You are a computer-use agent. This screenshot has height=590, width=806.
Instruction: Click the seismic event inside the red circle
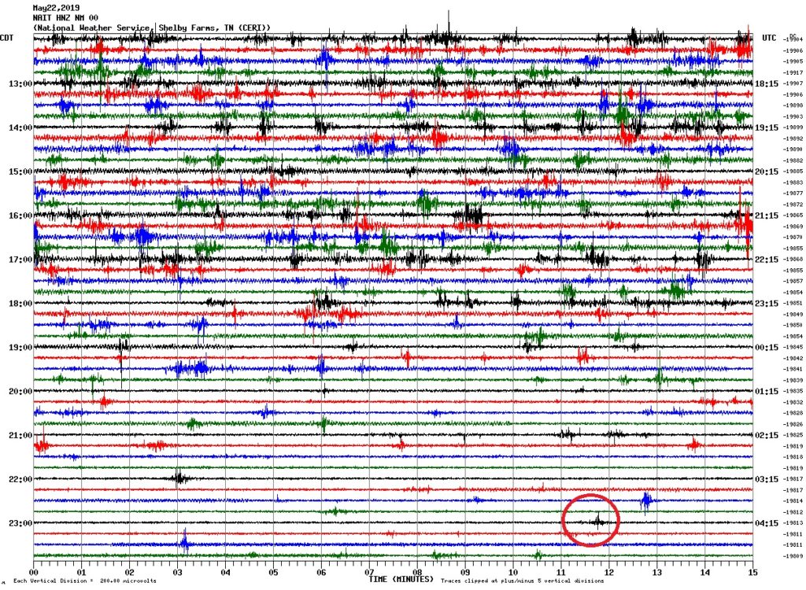597,520
